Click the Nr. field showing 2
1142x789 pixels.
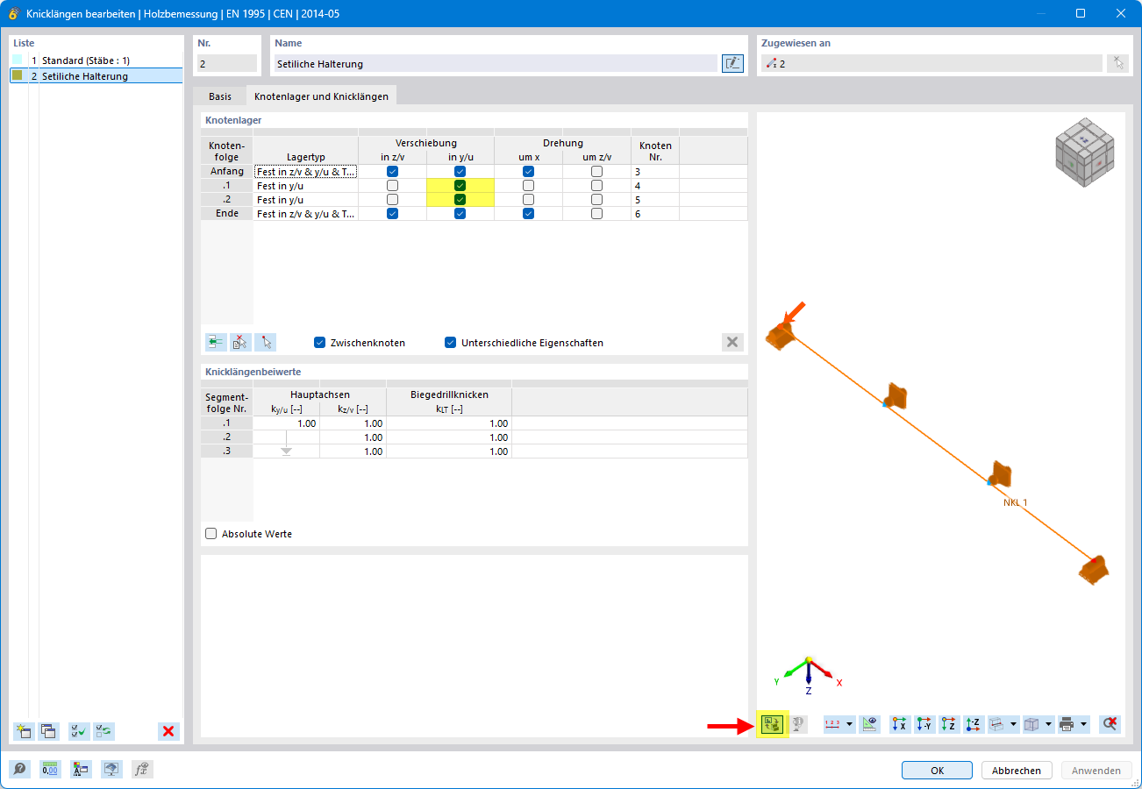pos(226,63)
